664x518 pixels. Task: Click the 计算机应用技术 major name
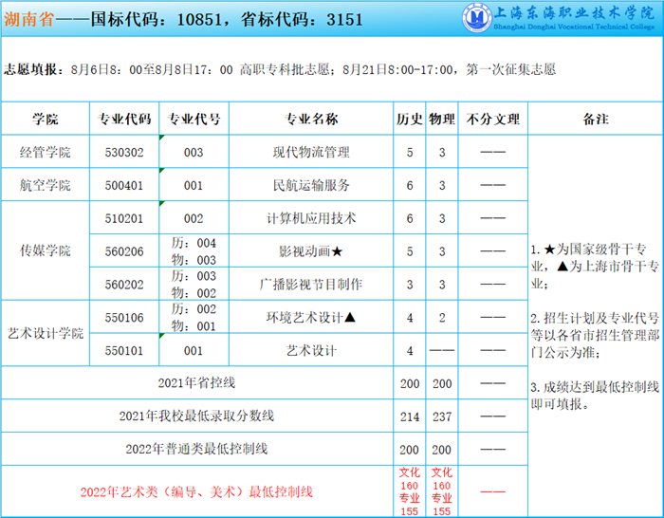(x=311, y=218)
